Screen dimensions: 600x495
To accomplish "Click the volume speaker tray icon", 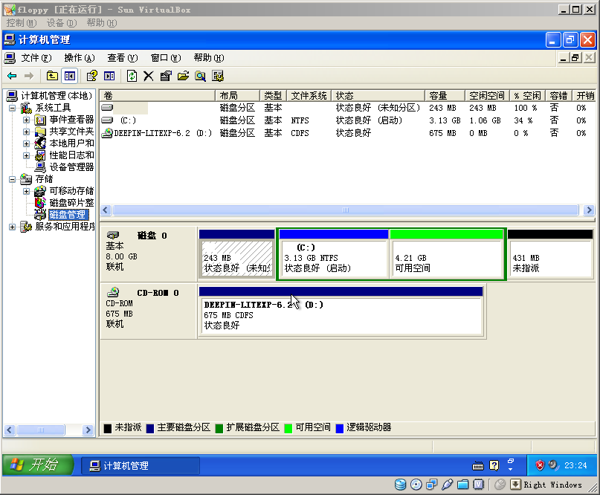I will tap(553, 465).
